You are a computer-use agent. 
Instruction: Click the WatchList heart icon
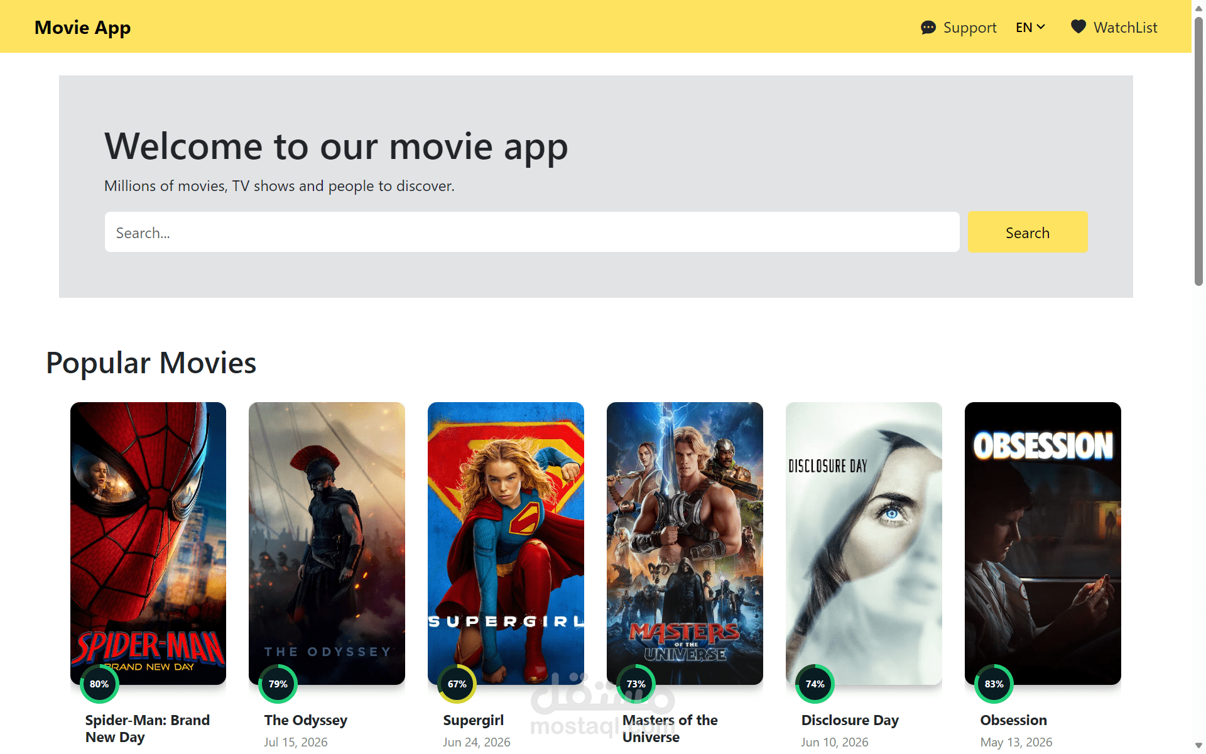[x=1078, y=26]
